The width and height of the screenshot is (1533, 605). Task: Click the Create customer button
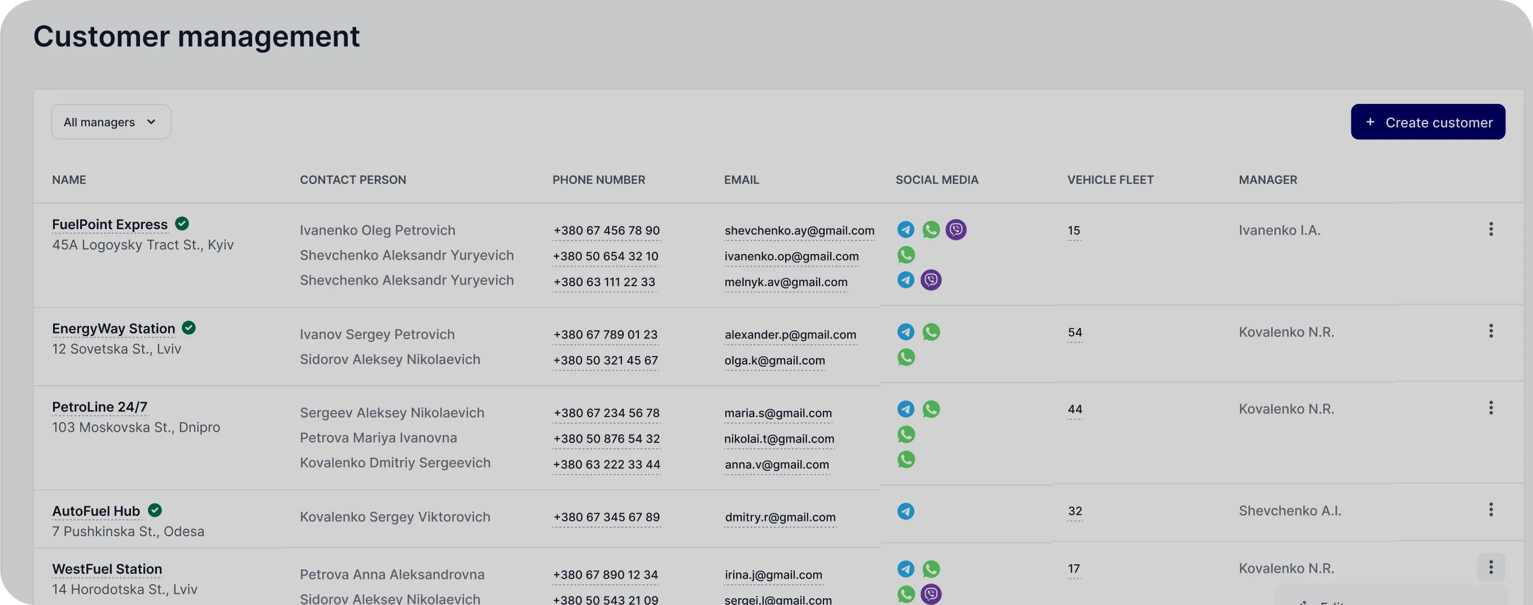point(1427,122)
